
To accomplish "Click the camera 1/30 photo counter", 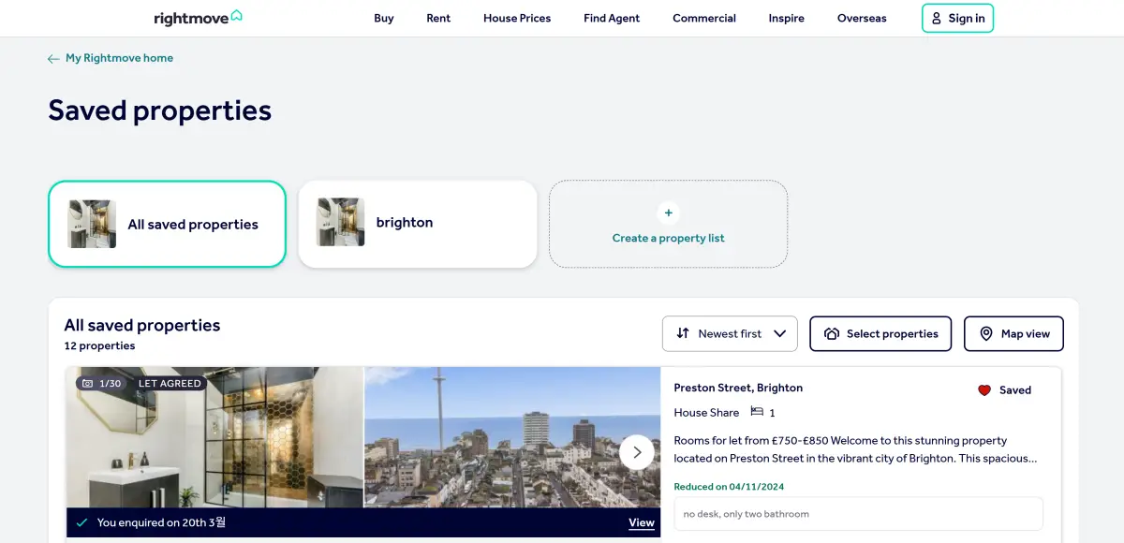I will pos(102,383).
